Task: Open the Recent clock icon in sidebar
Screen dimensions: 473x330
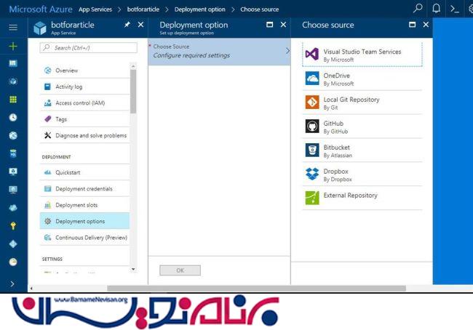Action: click(13, 118)
